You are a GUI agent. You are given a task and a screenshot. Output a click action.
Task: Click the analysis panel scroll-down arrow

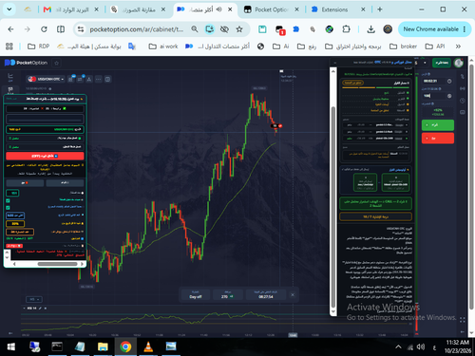332,311
